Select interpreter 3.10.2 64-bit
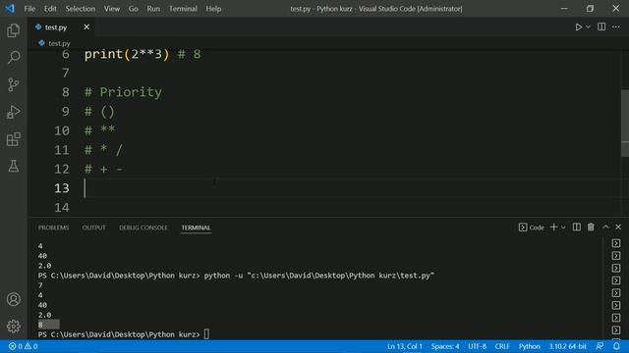Image resolution: width=629 pixels, height=353 pixels. [x=567, y=346]
